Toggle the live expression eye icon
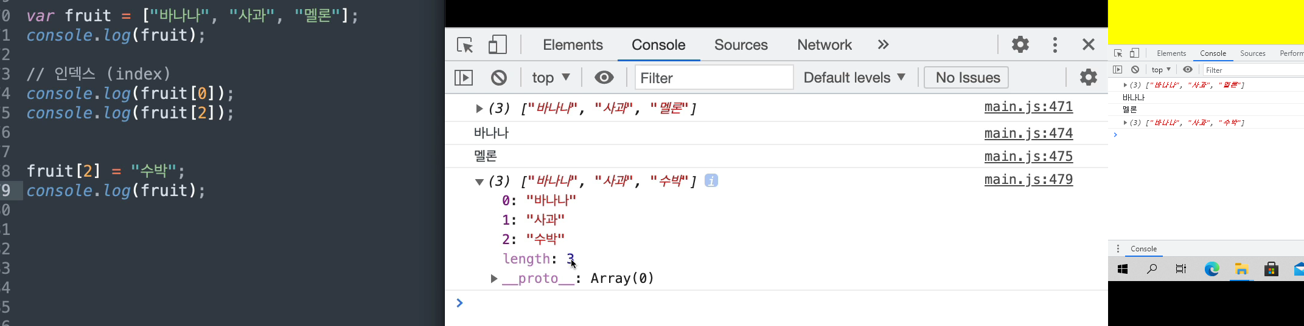The width and height of the screenshot is (1304, 326). [x=604, y=77]
